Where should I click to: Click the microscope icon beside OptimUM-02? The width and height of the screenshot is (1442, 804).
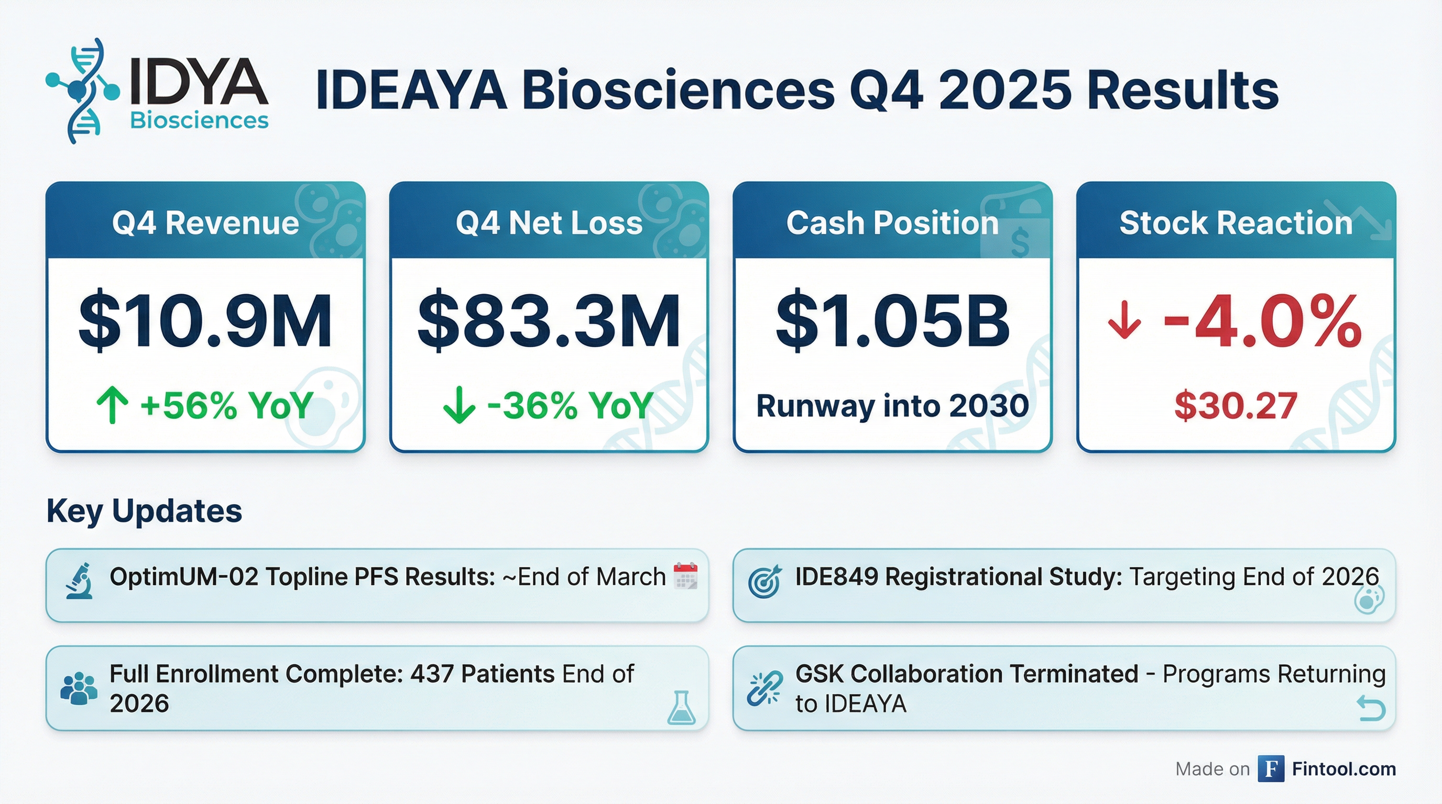tap(79, 582)
